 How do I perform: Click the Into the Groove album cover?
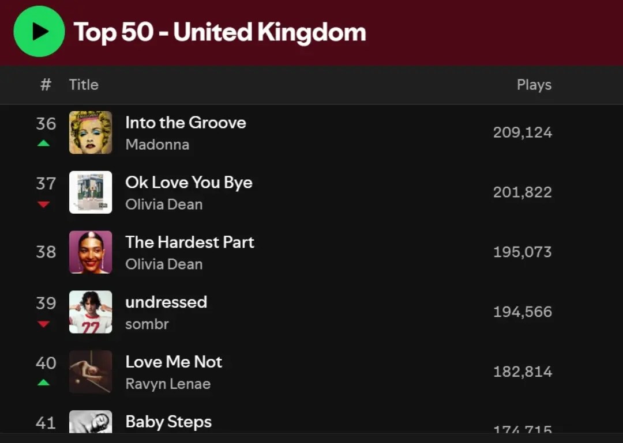click(x=91, y=132)
